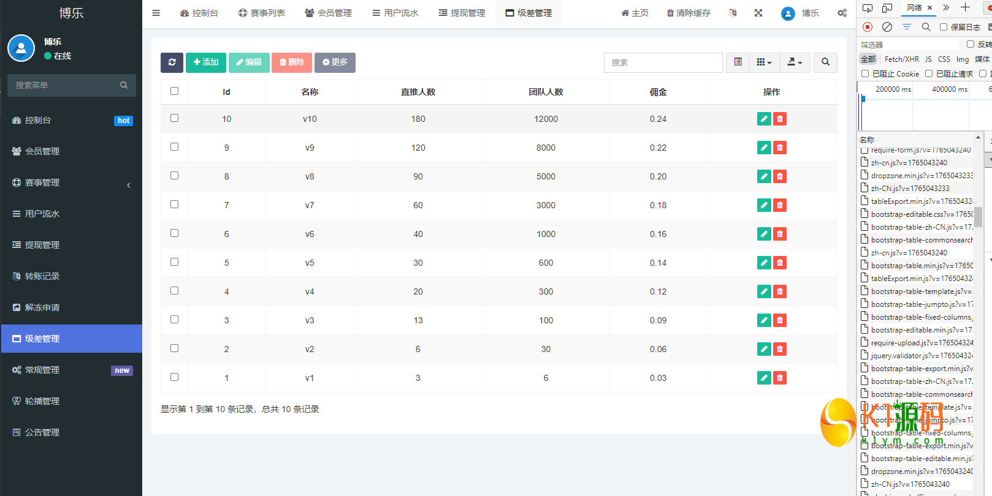
Task: Click the delete trash icon for row v10
Action: (x=780, y=119)
